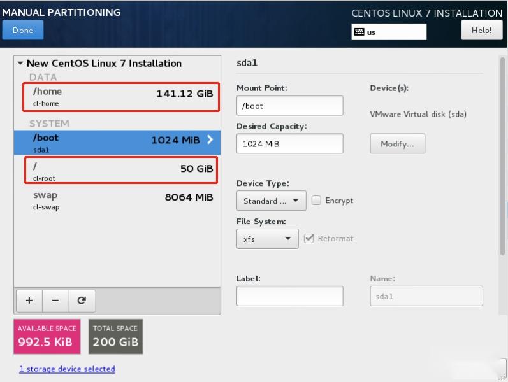This screenshot has height=382, width=508.
Task: Click the 50 GiB root size value
Action: (197, 169)
